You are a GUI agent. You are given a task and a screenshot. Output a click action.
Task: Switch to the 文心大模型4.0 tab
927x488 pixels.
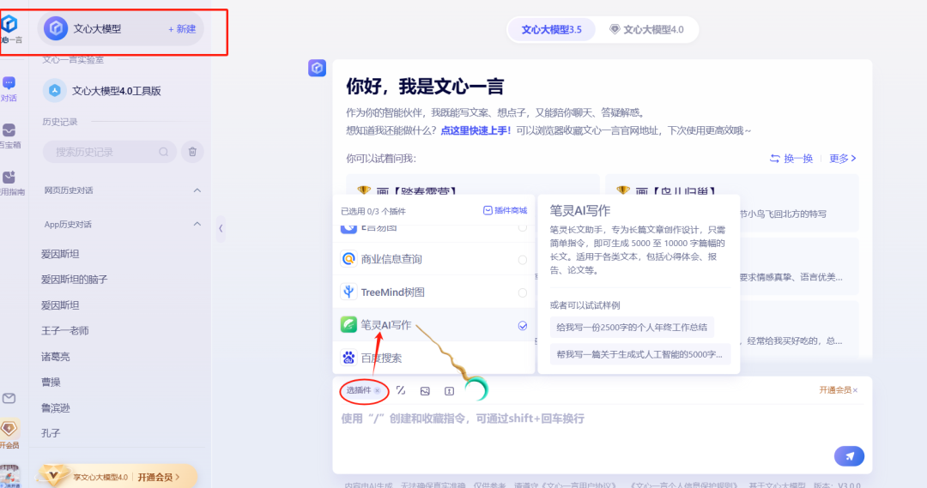647,29
